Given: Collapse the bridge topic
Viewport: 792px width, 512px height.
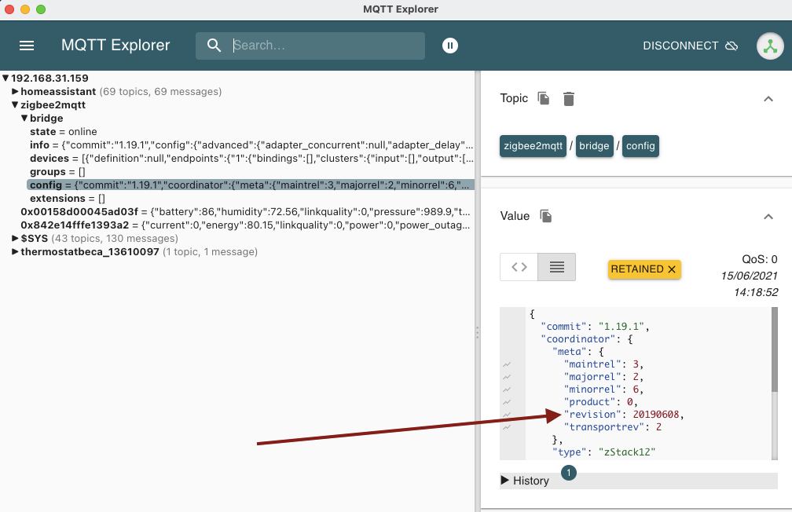Looking at the screenshot, I should point(24,118).
